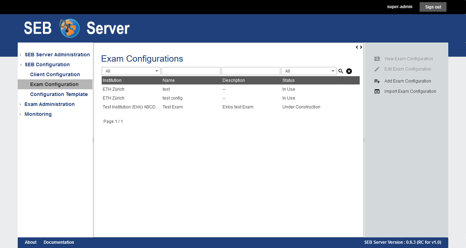Open Configuration Template menu item
The height and width of the screenshot is (248, 466).
pyautogui.click(x=59, y=94)
